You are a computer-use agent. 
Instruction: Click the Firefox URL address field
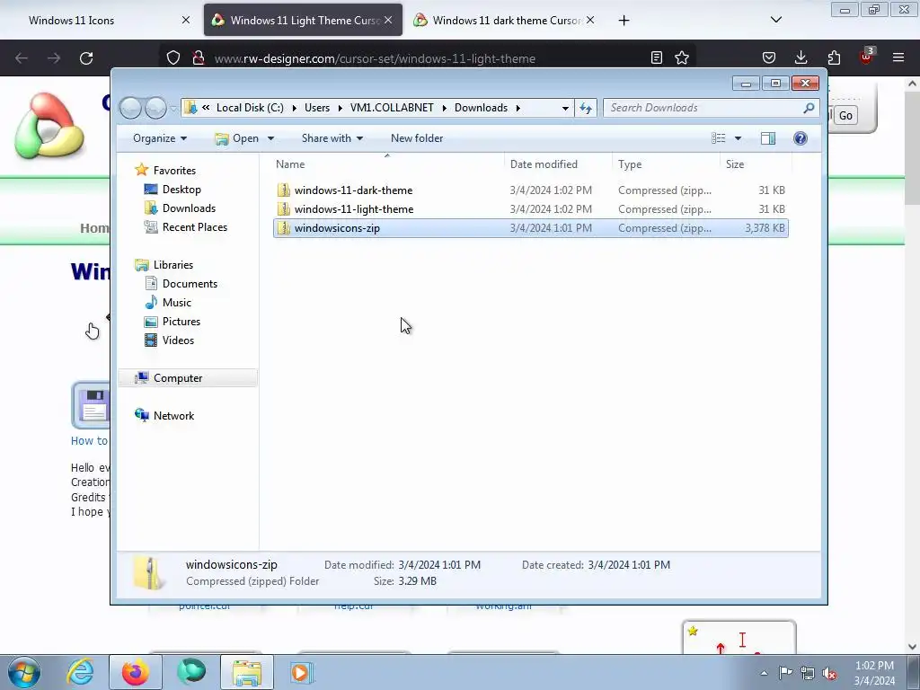(429, 58)
